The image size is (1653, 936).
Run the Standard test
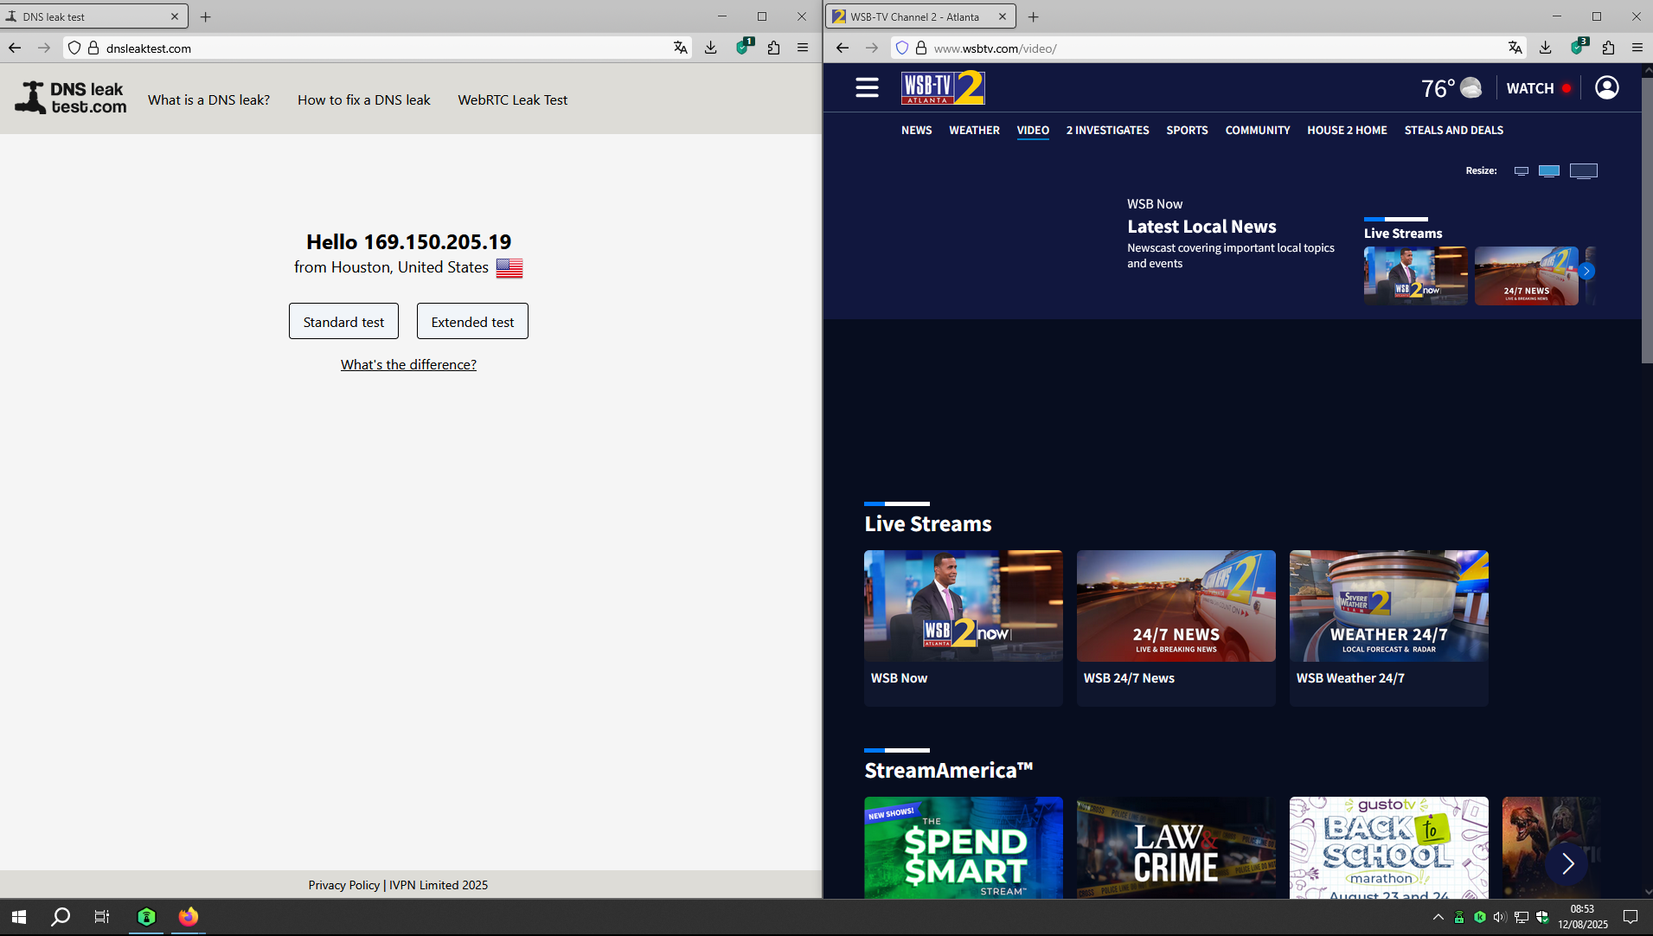tap(343, 321)
